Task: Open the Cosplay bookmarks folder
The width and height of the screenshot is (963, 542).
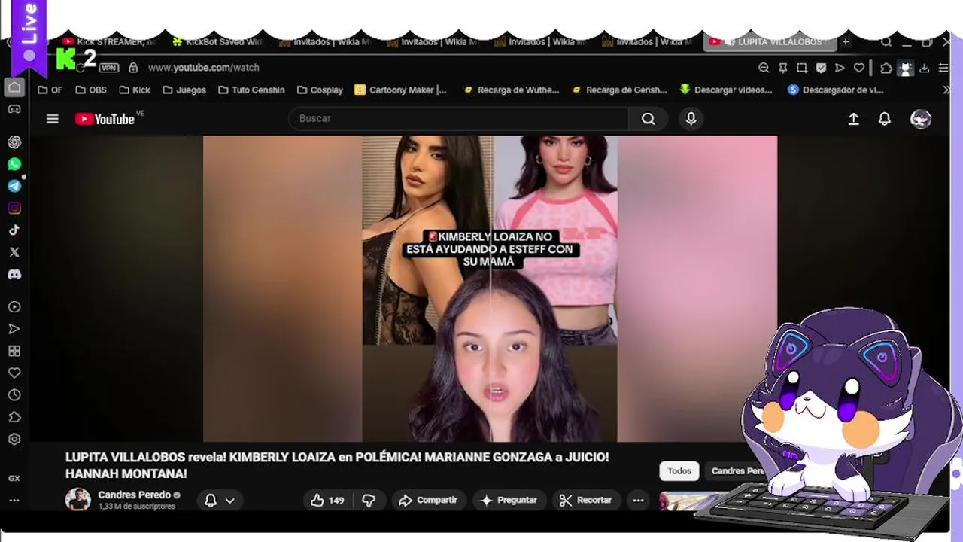Action: tap(320, 90)
